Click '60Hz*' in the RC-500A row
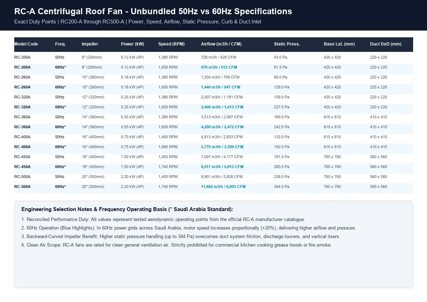 point(60,187)
